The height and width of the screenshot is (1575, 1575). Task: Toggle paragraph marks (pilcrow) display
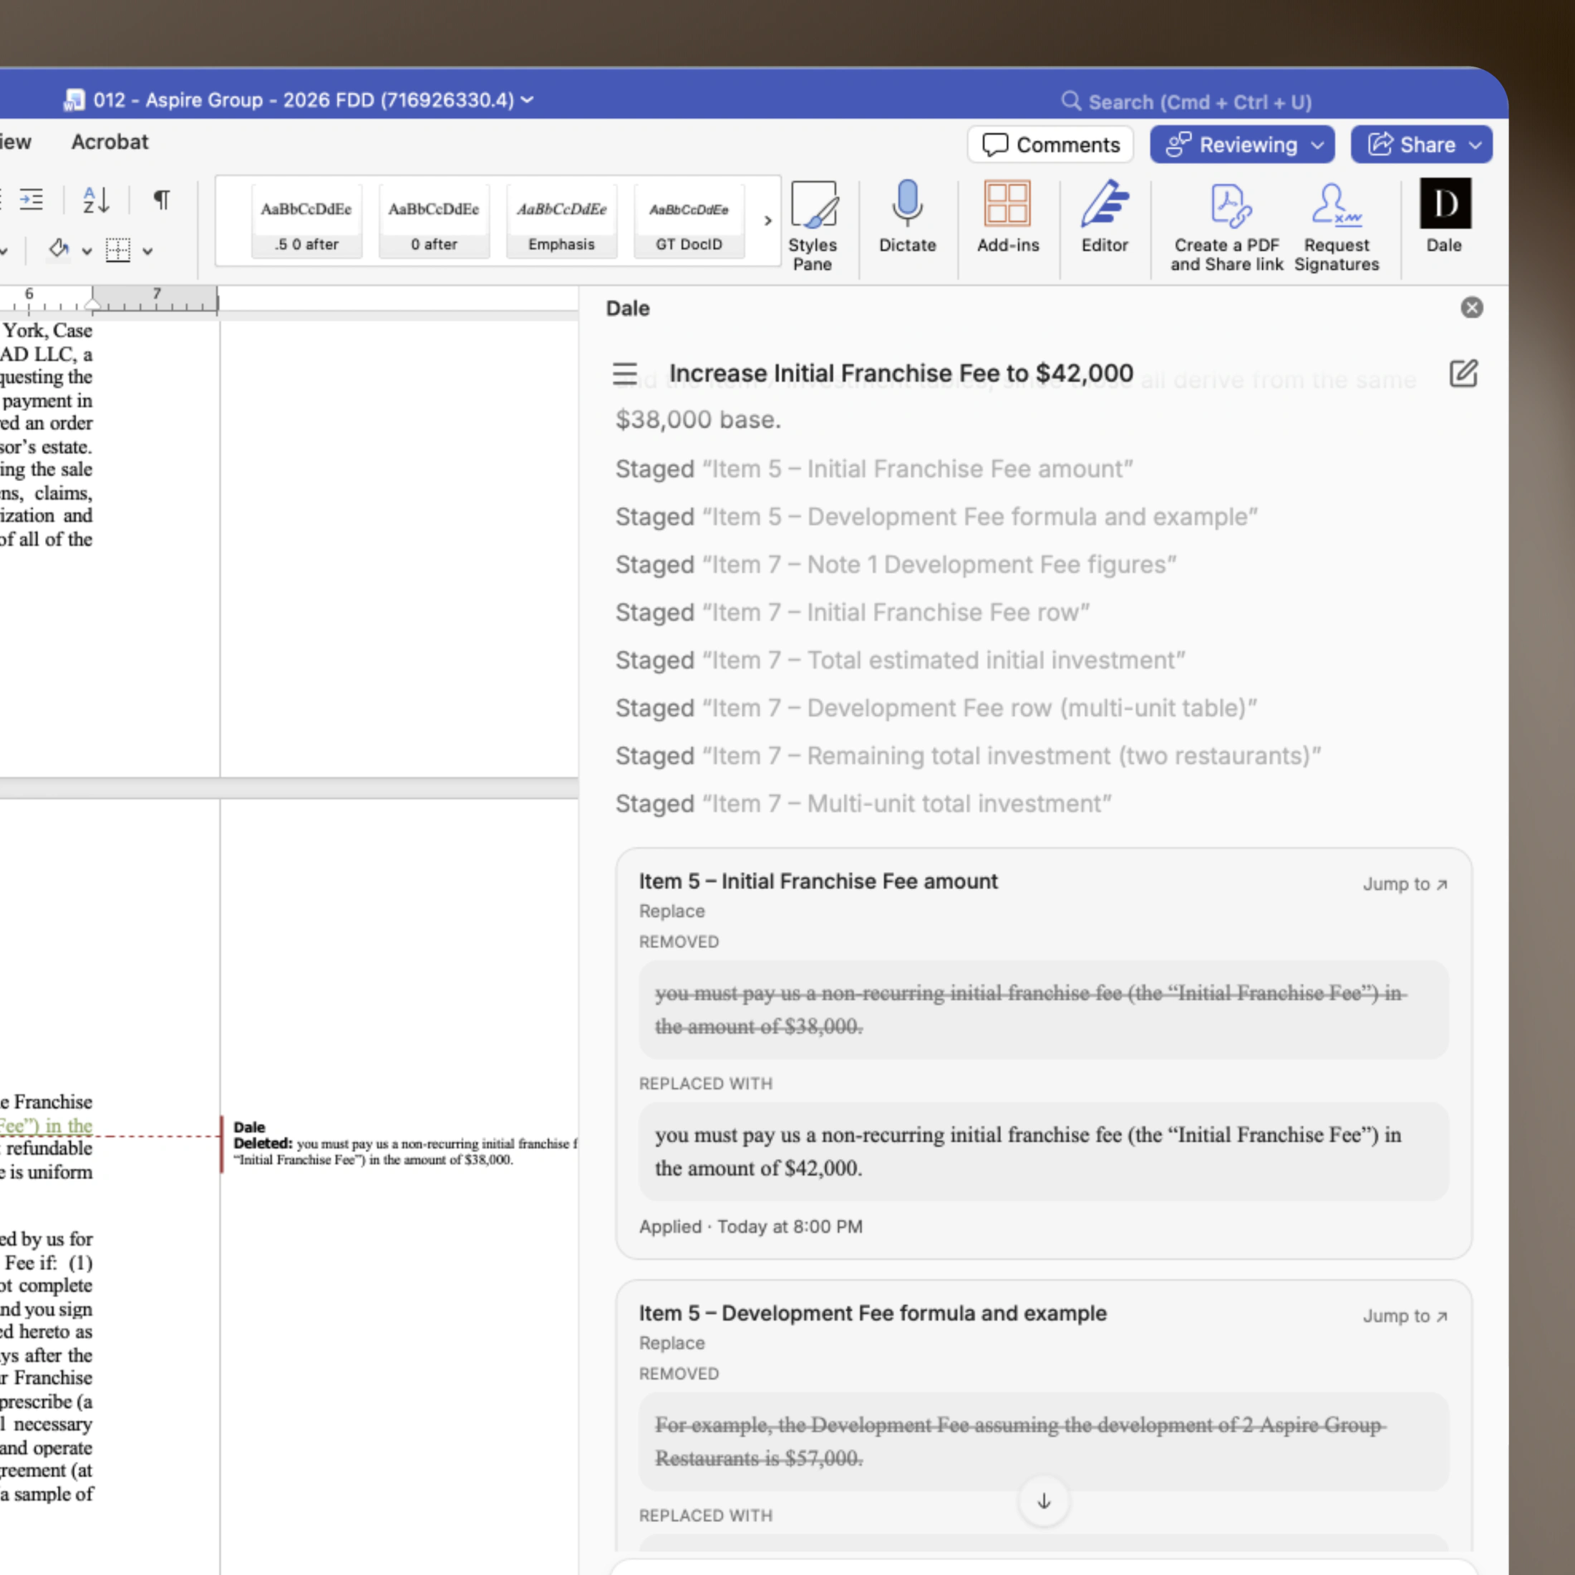(x=161, y=200)
